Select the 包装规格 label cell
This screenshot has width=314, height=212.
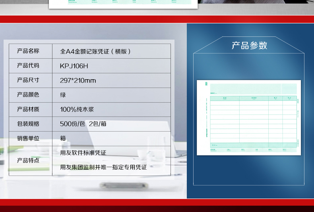(x=28, y=124)
